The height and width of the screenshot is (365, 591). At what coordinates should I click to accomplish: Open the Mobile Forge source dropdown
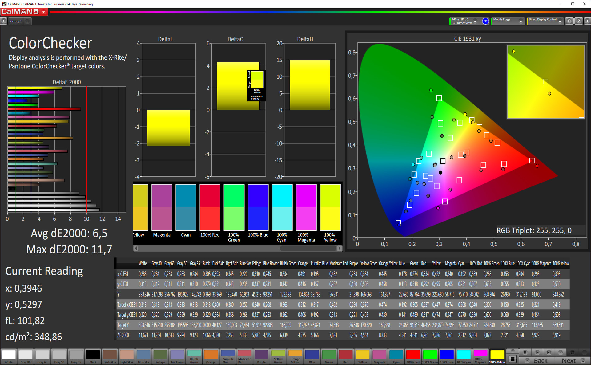point(521,21)
